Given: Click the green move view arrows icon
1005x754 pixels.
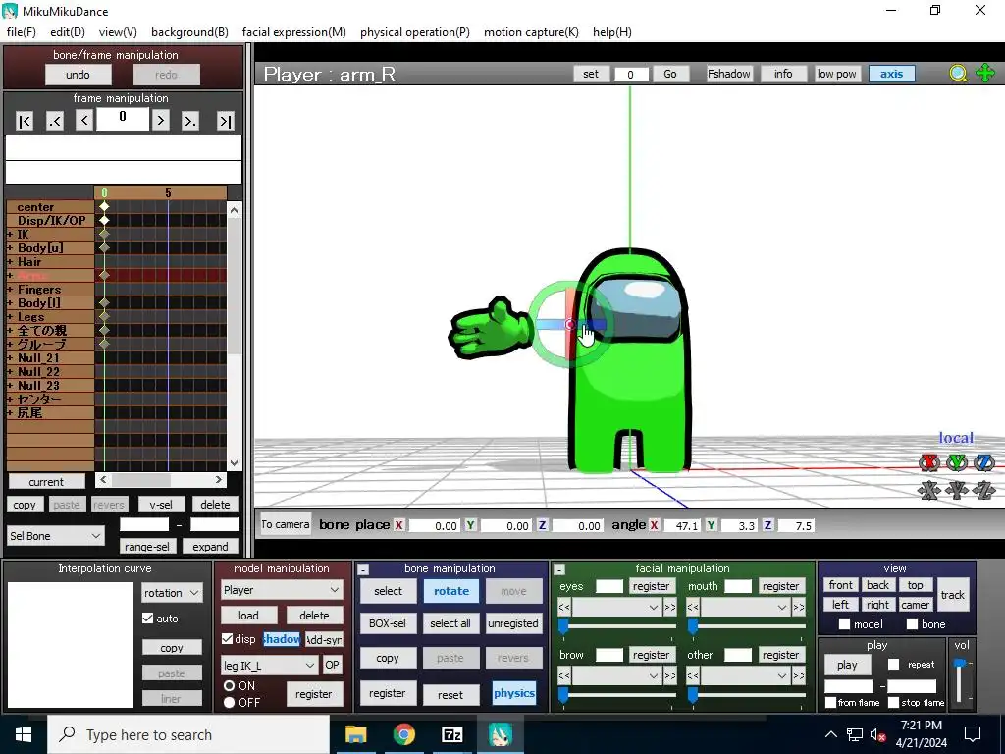Looking at the screenshot, I should click(x=985, y=73).
